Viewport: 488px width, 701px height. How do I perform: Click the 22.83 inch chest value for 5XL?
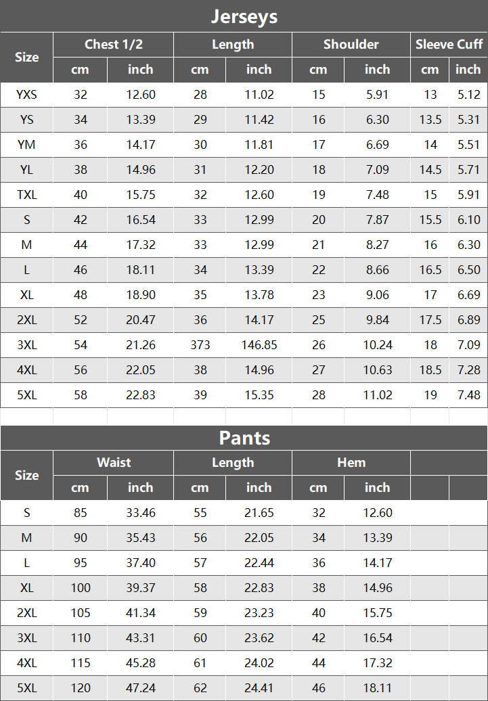click(x=140, y=395)
